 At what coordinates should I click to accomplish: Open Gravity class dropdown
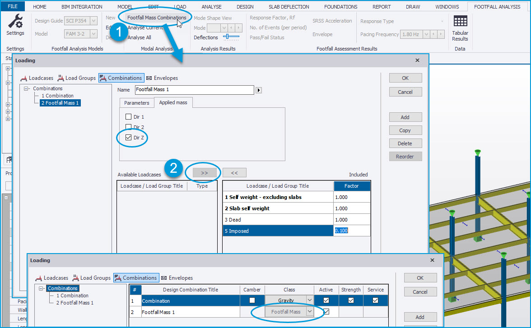tap(309, 300)
